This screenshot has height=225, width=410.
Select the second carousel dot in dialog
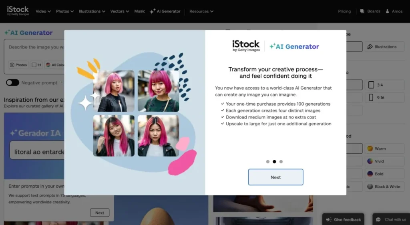tap(274, 161)
